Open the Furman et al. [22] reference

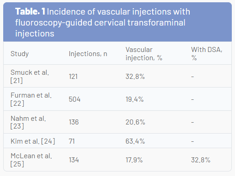tap(31, 99)
